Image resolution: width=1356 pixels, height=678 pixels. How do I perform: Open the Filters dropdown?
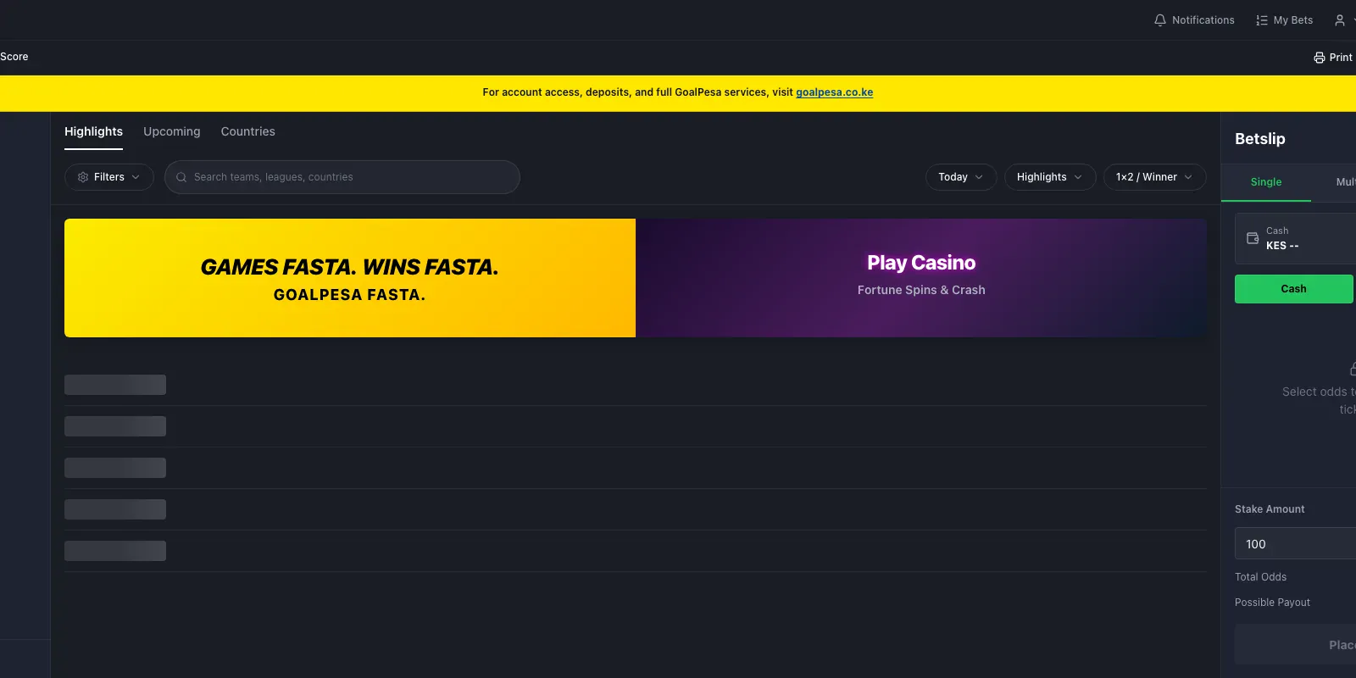click(109, 177)
